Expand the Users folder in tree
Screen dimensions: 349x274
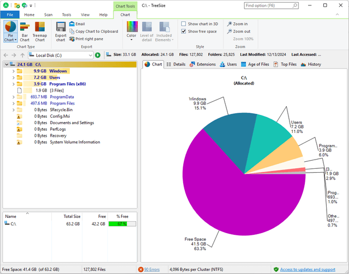click(13, 77)
